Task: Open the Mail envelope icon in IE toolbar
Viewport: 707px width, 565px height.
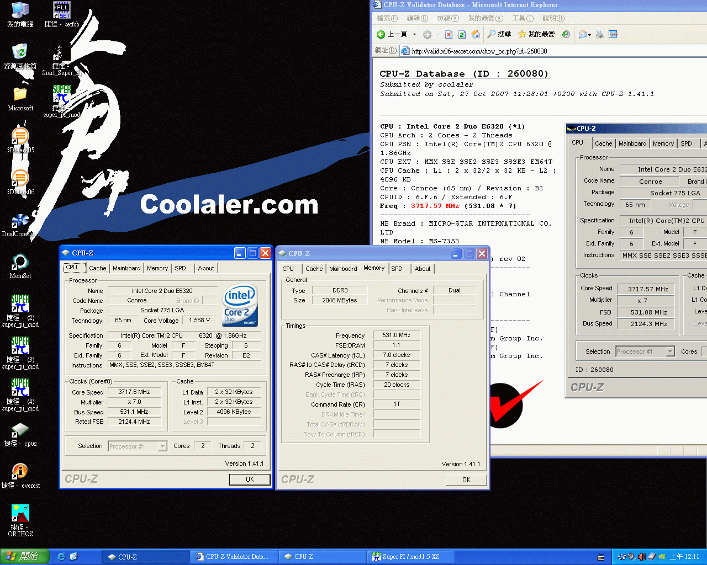Action: (x=582, y=34)
